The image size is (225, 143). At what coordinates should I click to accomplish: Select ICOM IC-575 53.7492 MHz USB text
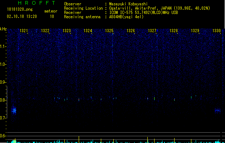(x=143, y=13)
